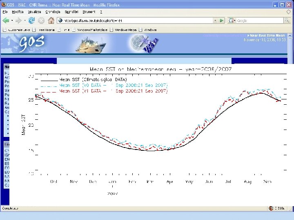Screen dimensions: 294x220
Task: Open the Windows Media bookmark
Action: [x=123, y=30]
